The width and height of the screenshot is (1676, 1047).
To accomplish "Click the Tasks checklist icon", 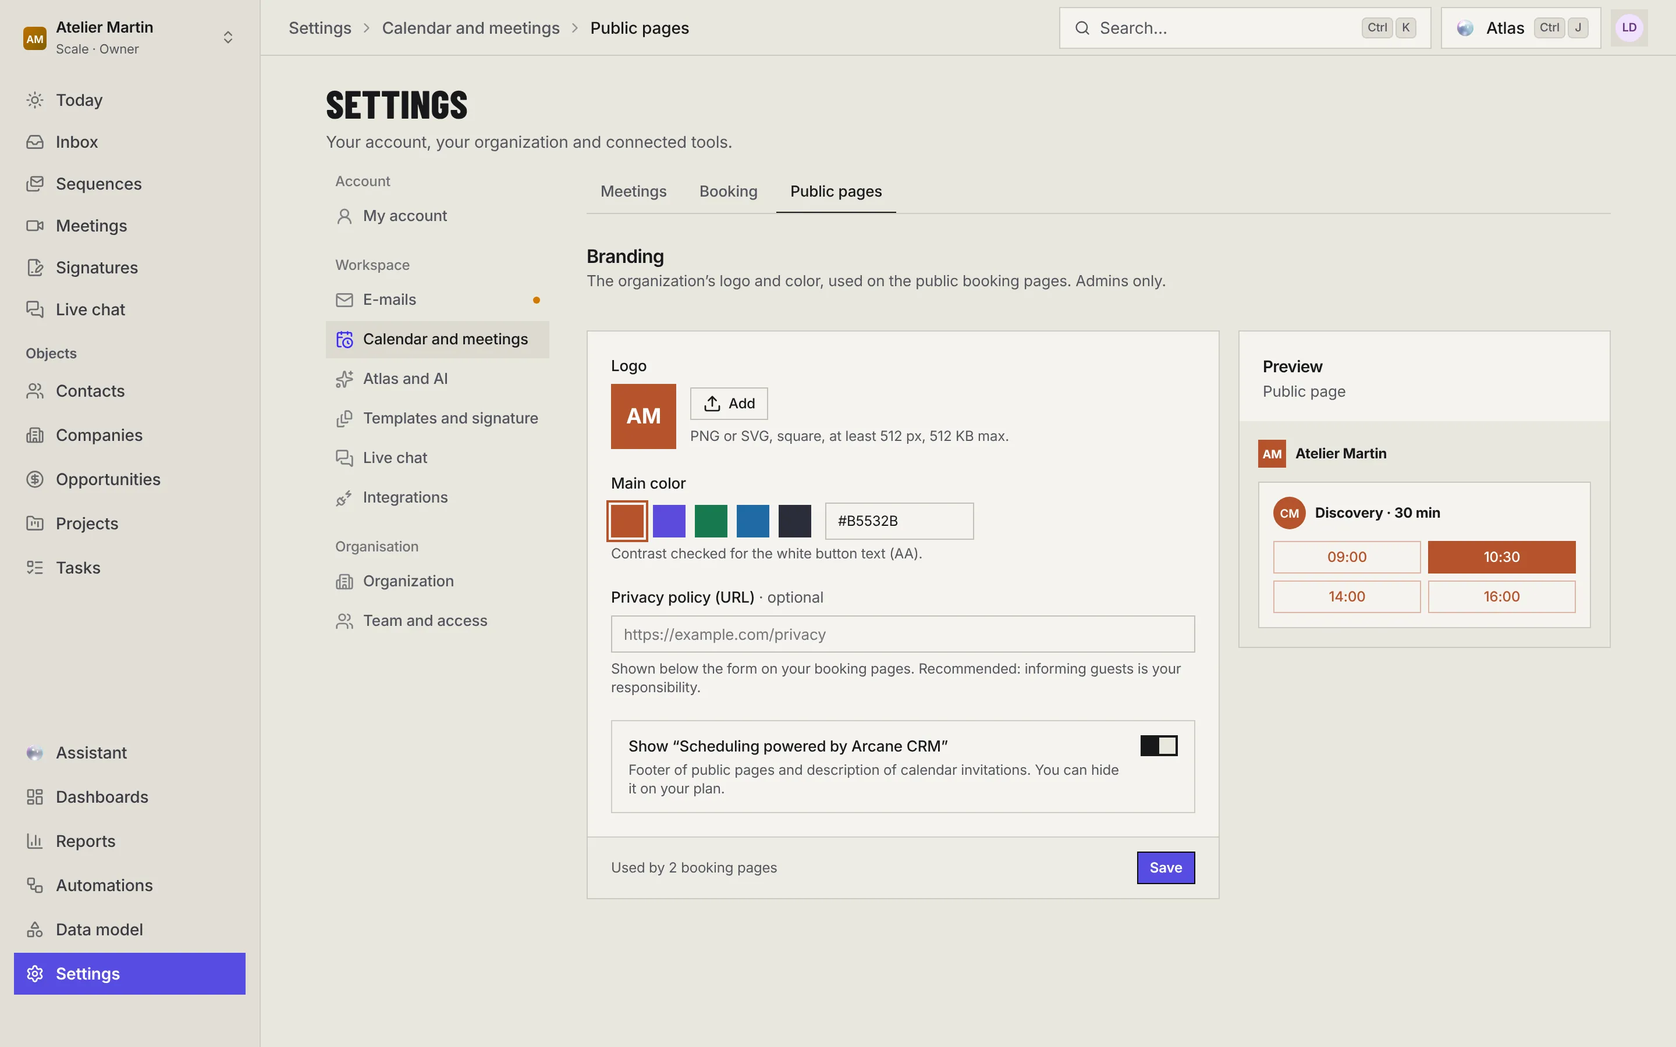I will click(x=35, y=568).
